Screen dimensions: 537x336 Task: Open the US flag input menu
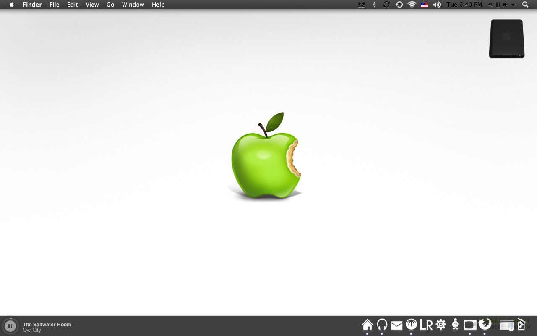pyautogui.click(x=425, y=5)
